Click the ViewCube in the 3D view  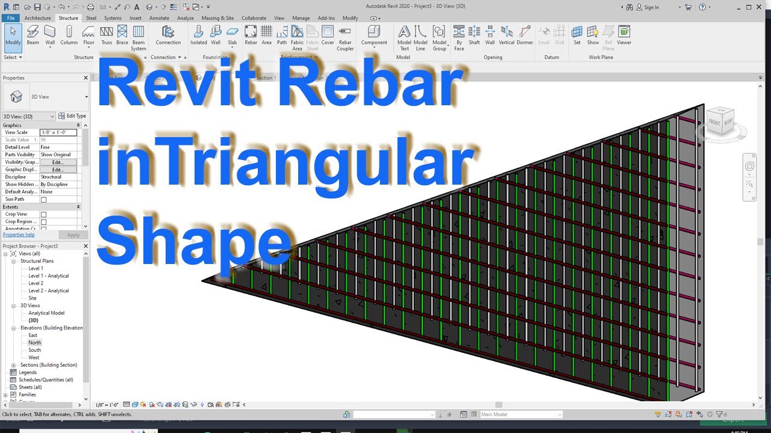720,121
